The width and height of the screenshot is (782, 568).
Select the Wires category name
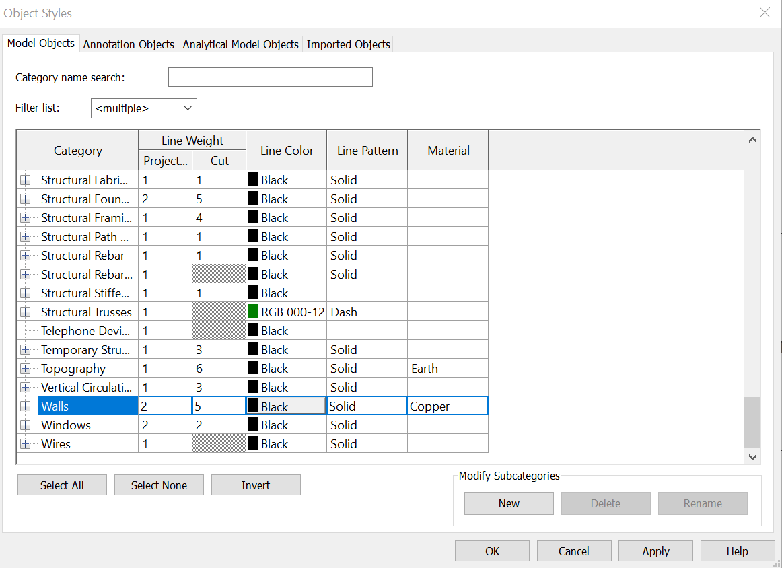[55, 443]
